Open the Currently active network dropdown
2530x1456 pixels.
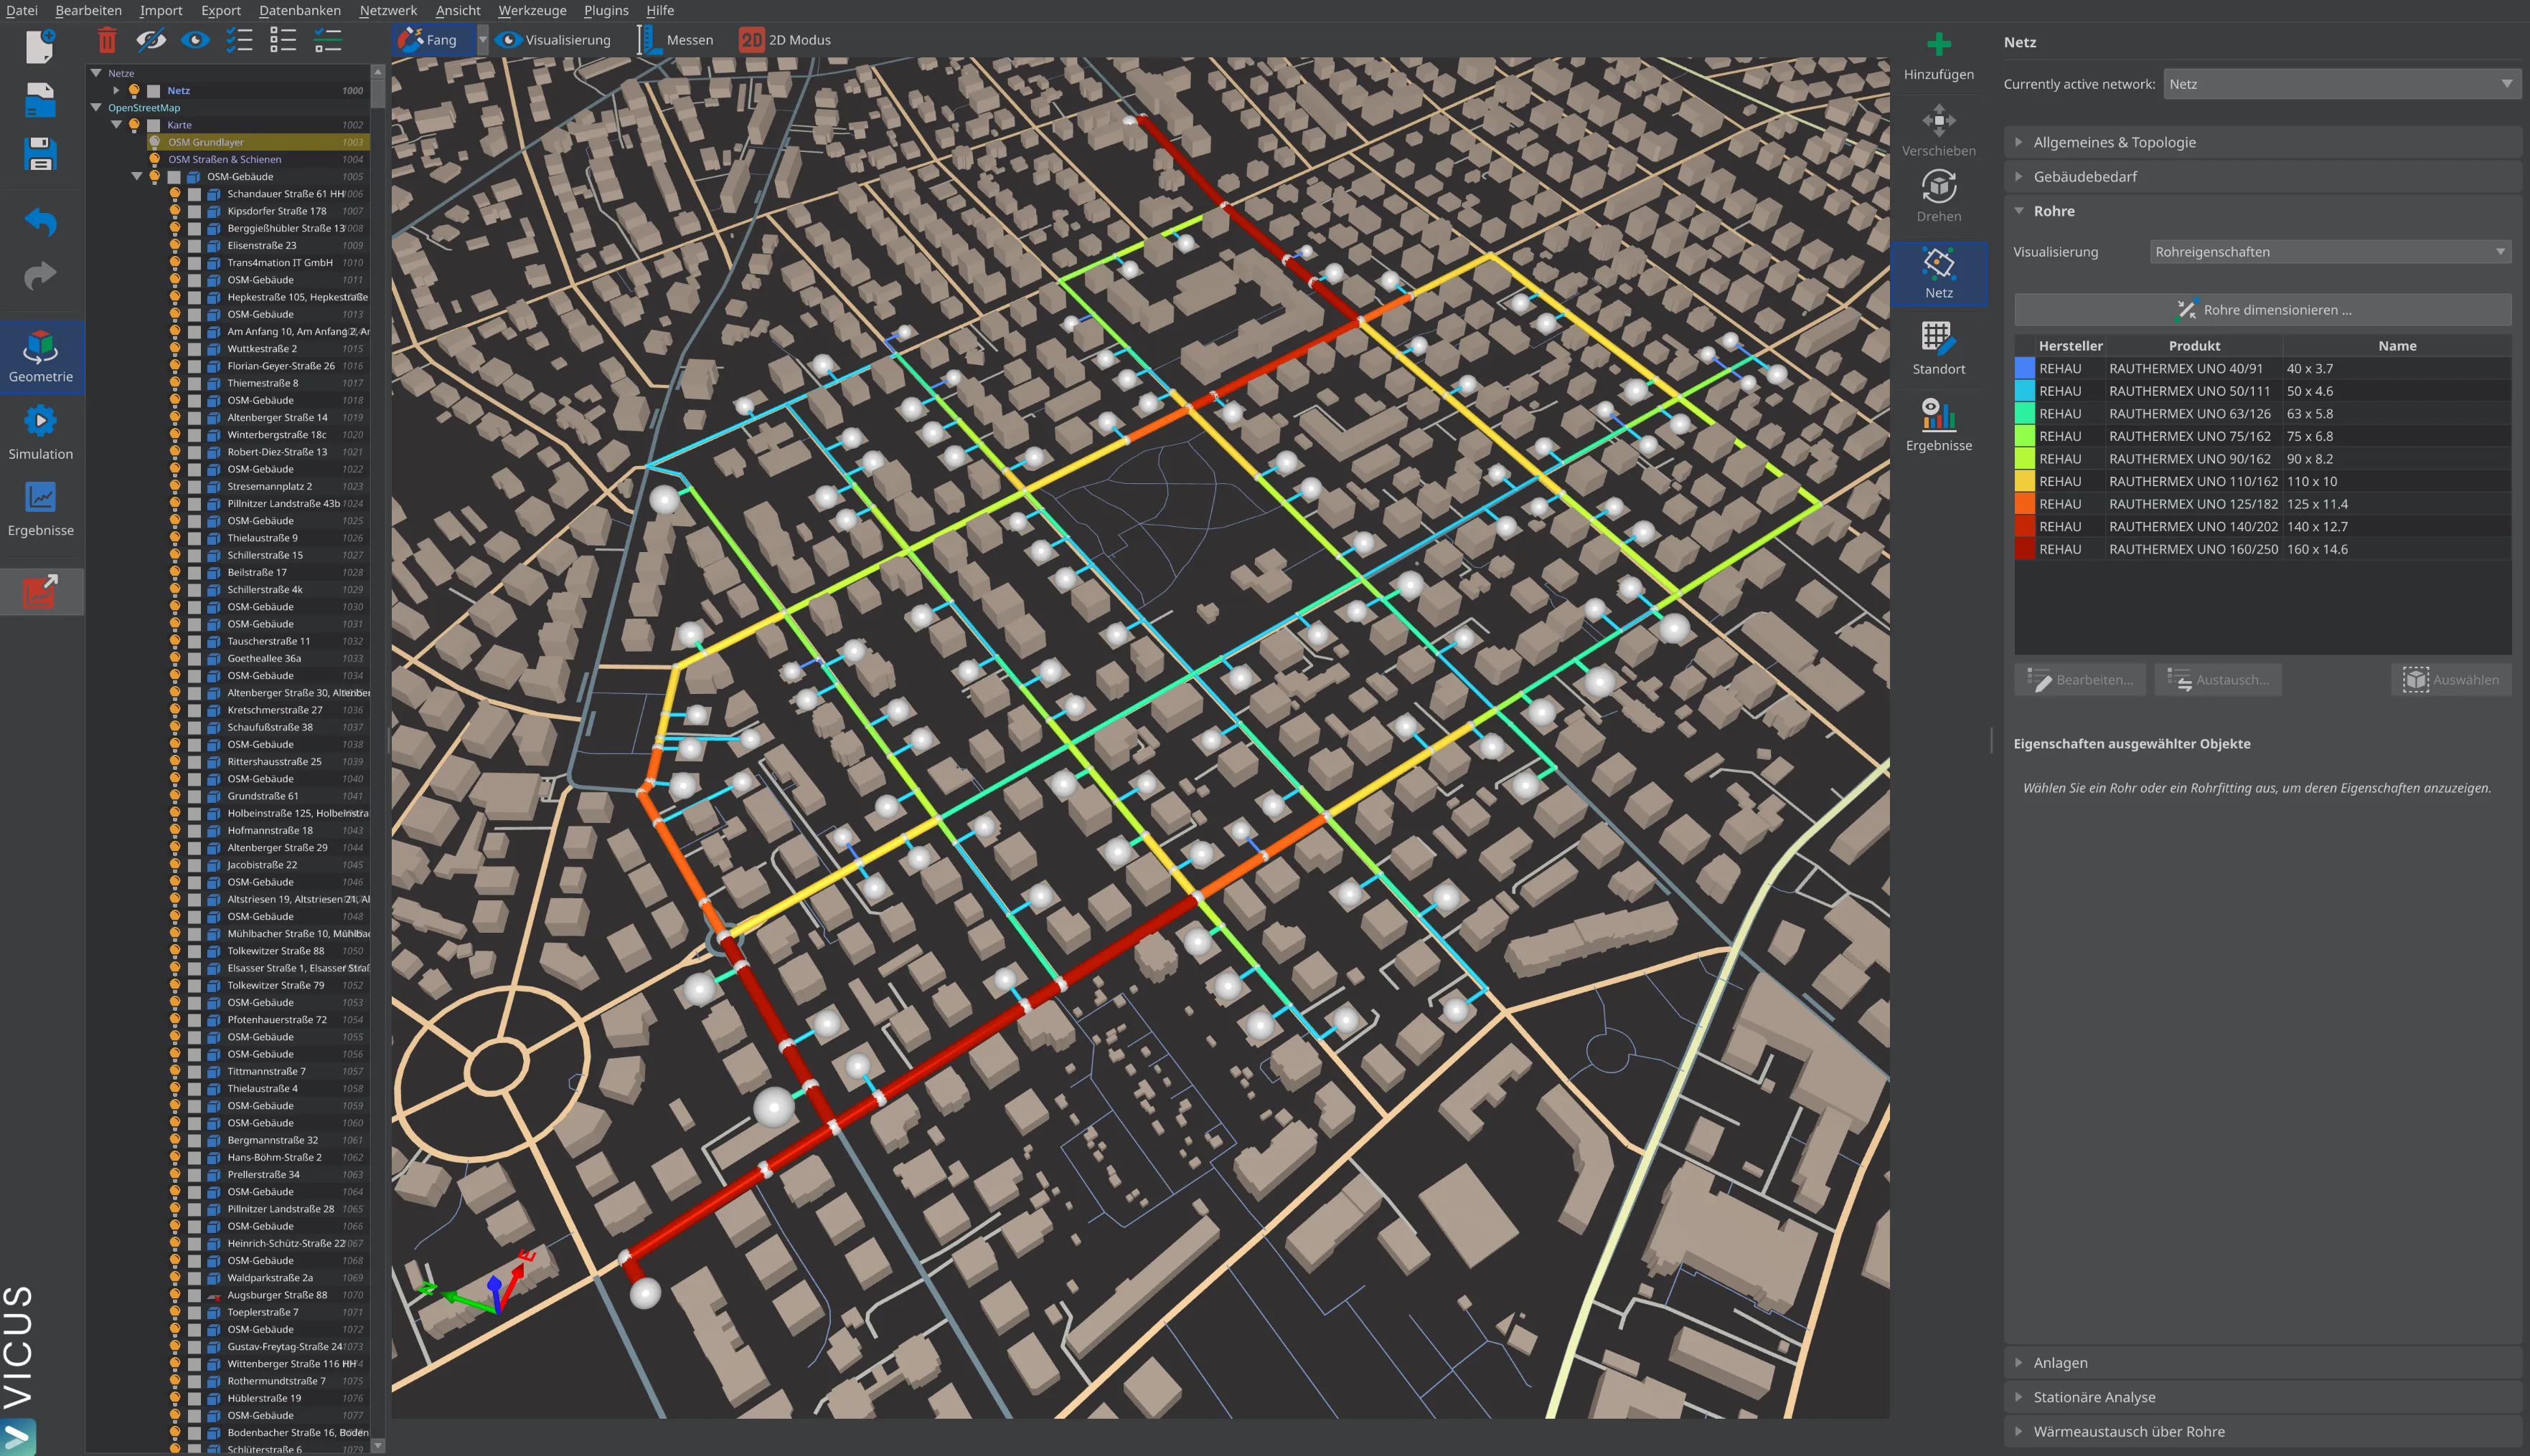(2340, 83)
